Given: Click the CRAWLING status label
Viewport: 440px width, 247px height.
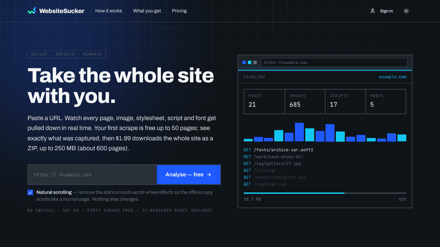Looking at the screenshot, I should [254, 77].
